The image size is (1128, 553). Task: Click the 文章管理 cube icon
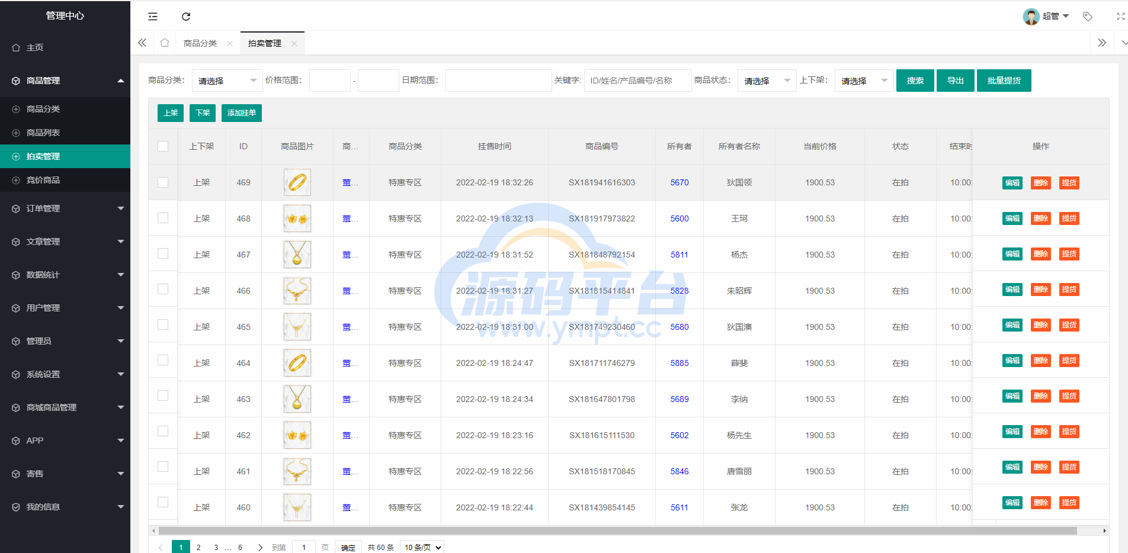click(x=16, y=242)
